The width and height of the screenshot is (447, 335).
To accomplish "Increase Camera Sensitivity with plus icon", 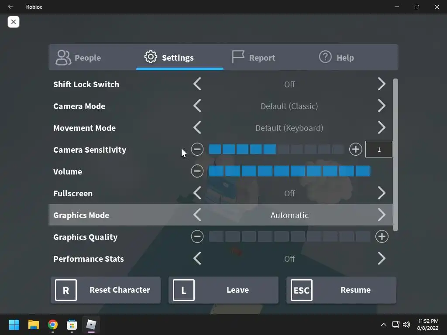I will [x=355, y=149].
